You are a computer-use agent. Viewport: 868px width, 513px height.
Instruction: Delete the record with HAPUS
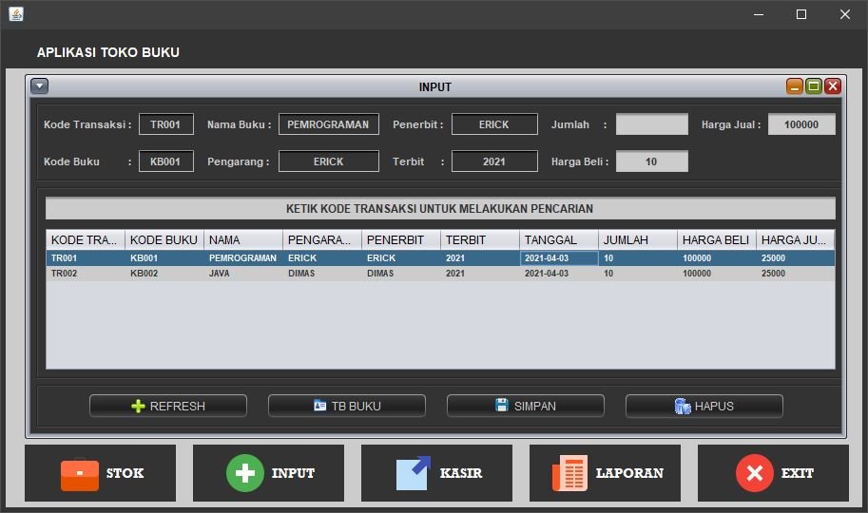[x=704, y=406]
